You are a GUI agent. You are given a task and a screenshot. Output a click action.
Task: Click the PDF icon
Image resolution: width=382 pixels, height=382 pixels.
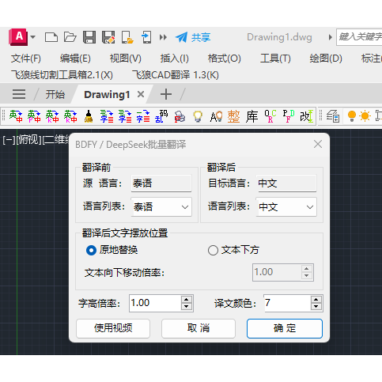[289, 116]
